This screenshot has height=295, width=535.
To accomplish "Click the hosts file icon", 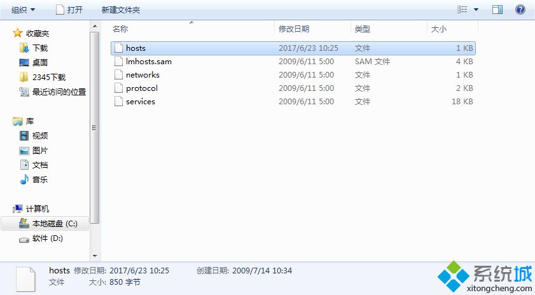I will (118, 48).
